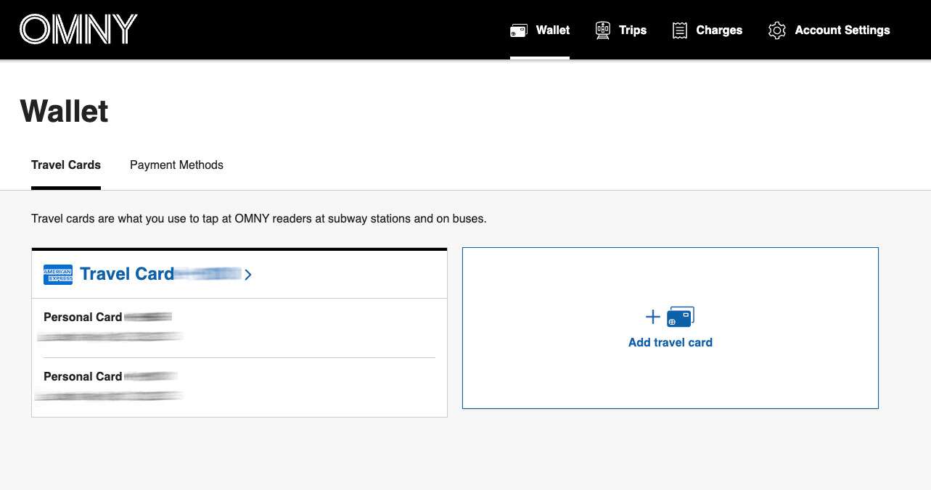Click the American Express card logo
The image size is (931, 490).
tap(58, 275)
